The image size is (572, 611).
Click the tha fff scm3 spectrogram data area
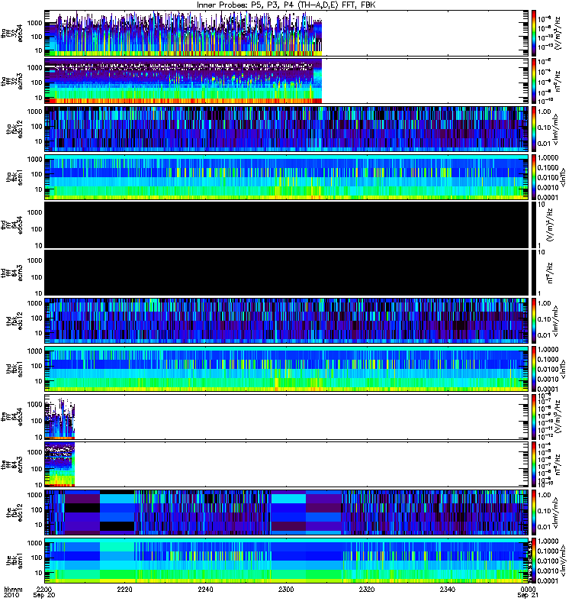[183, 81]
